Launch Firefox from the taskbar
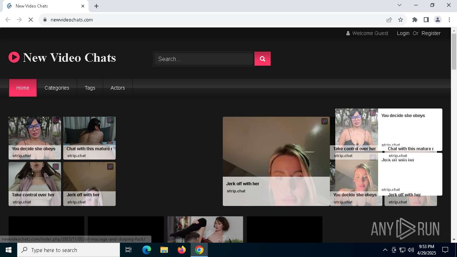The width and height of the screenshot is (457, 257). click(x=182, y=250)
